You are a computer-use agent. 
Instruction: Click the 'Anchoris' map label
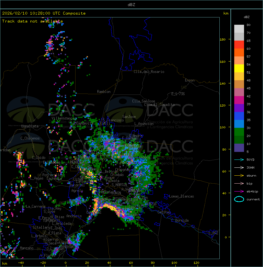(74, 216)
